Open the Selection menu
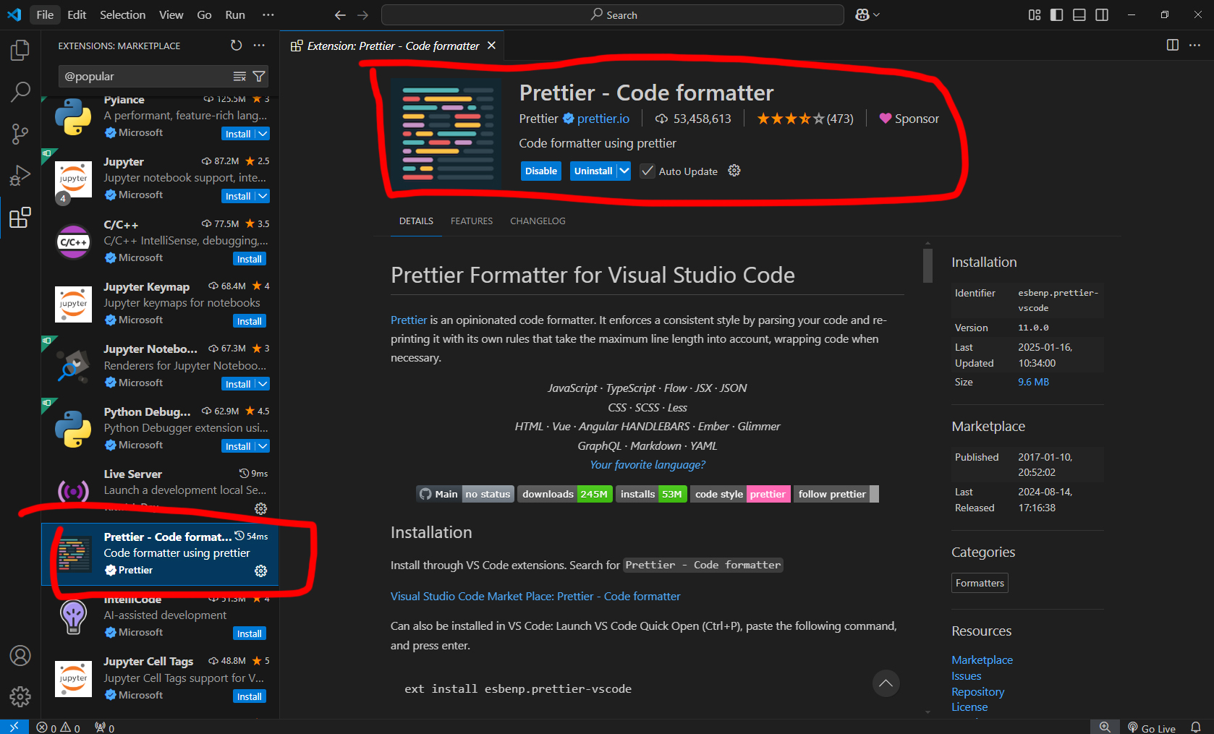The height and width of the screenshot is (734, 1214). (x=122, y=14)
